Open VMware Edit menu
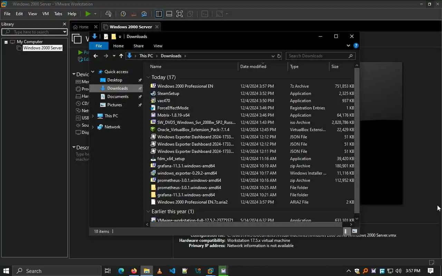Viewport: 442px width, 276px height. [x=19, y=14]
